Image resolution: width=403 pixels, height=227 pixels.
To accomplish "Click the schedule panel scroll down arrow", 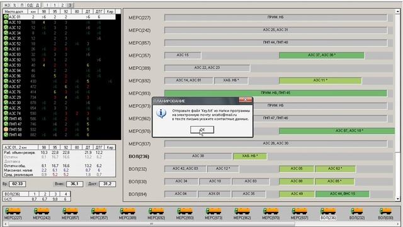I will [397, 199].
